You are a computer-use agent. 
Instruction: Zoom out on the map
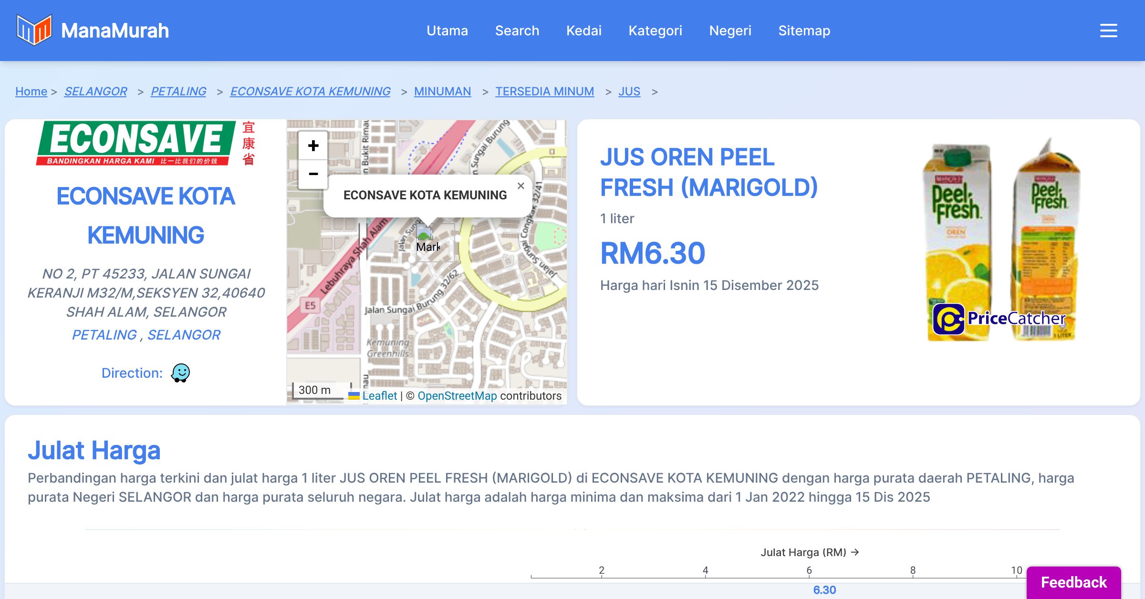313,174
